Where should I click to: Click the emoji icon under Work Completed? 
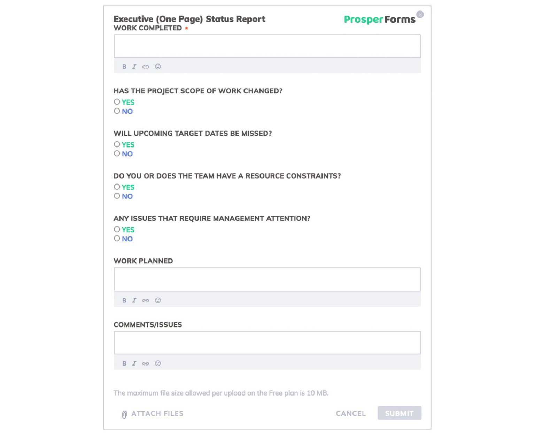pos(158,67)
